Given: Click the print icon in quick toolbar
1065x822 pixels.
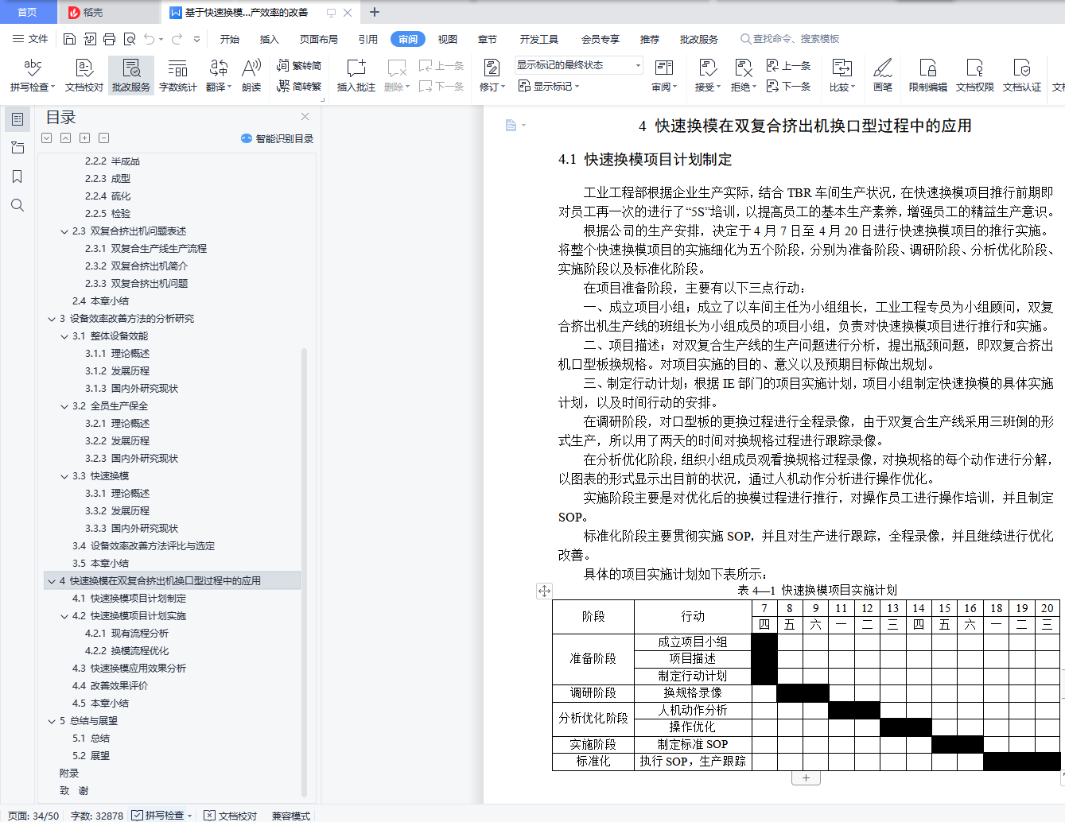Looking at the screenshot, I should (109, 39).
